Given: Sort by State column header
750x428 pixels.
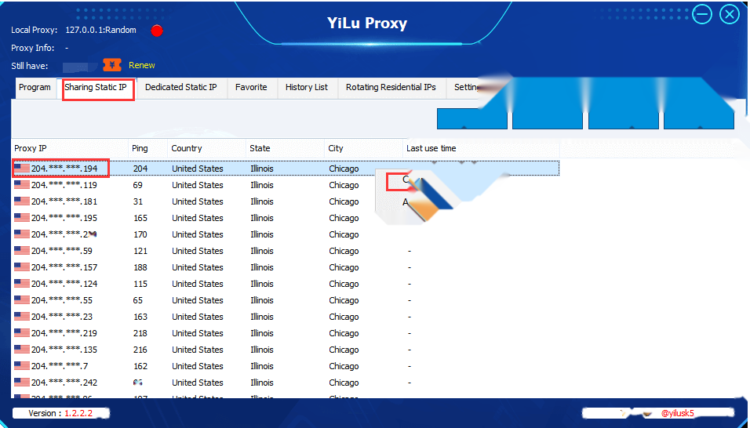Looking at the screenshot, I should 285,149.
